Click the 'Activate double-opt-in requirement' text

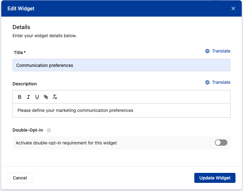pyautogui.click(x=66, y=143)
